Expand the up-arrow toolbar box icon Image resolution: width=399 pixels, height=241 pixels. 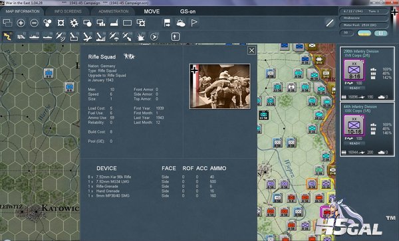click(175, 37)
